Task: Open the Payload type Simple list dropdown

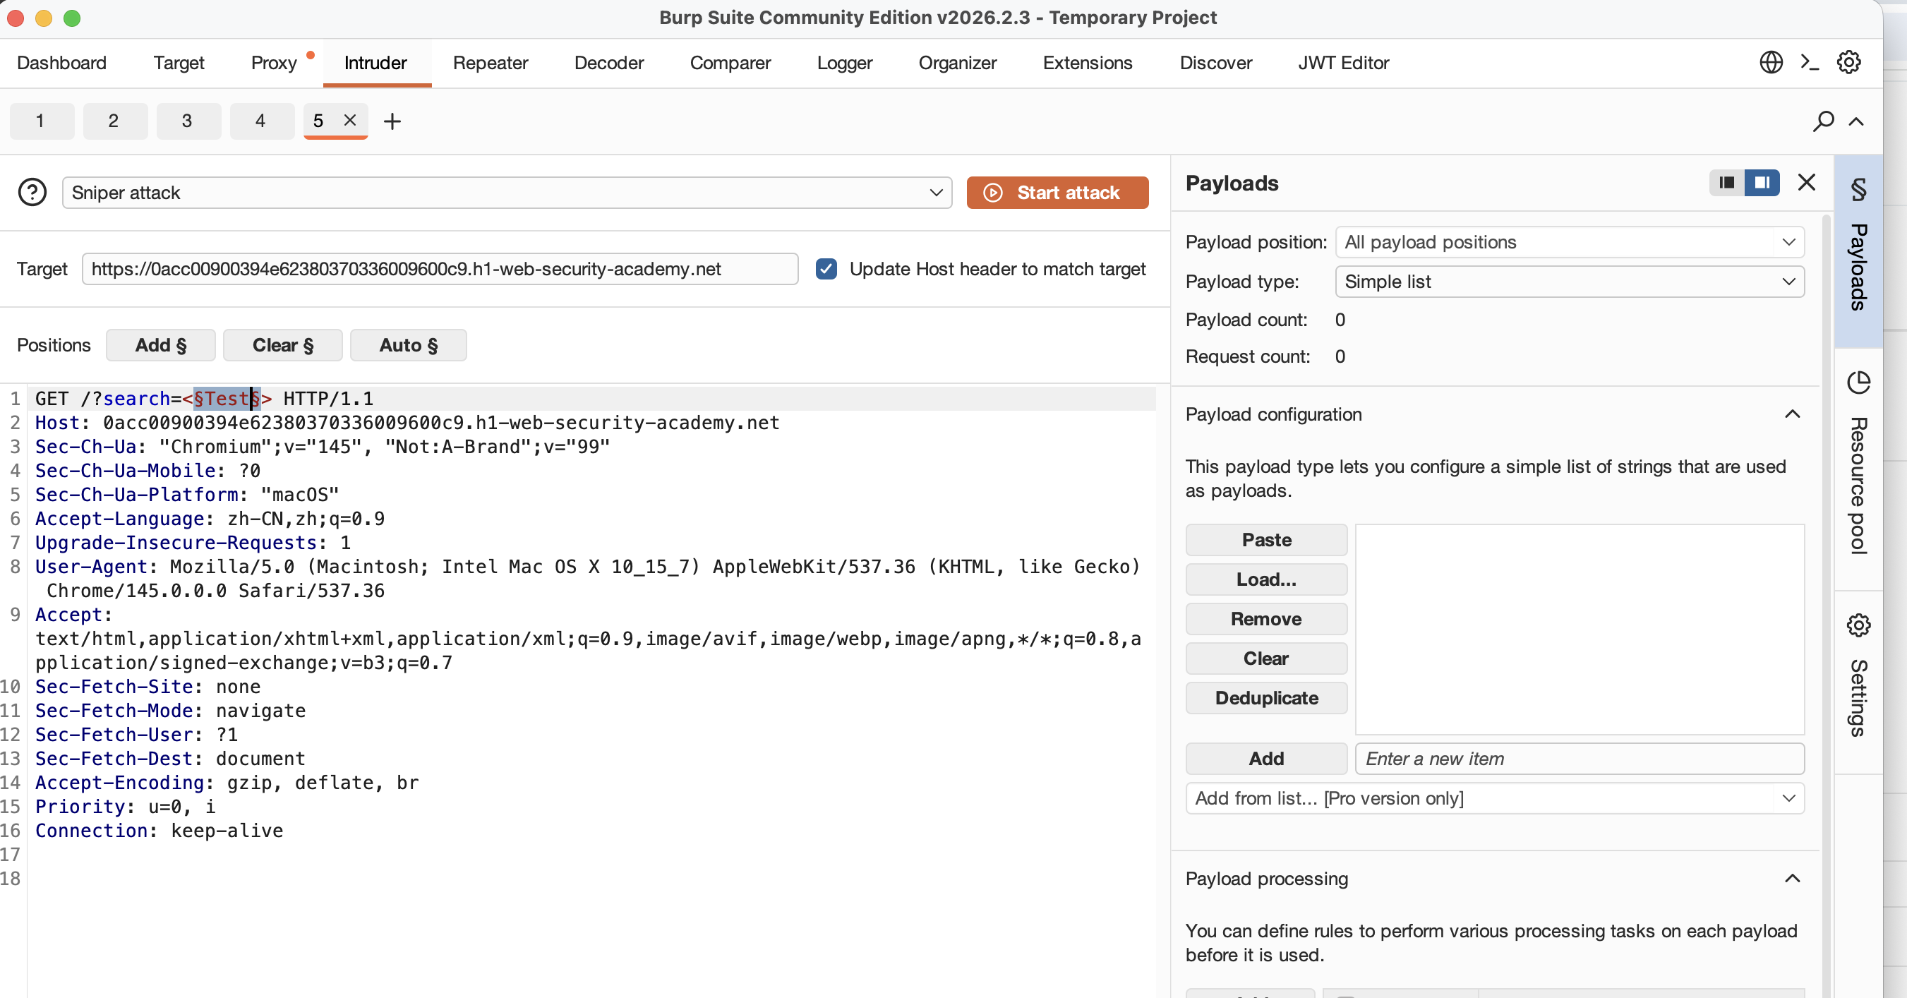Action: [1569, 282]
